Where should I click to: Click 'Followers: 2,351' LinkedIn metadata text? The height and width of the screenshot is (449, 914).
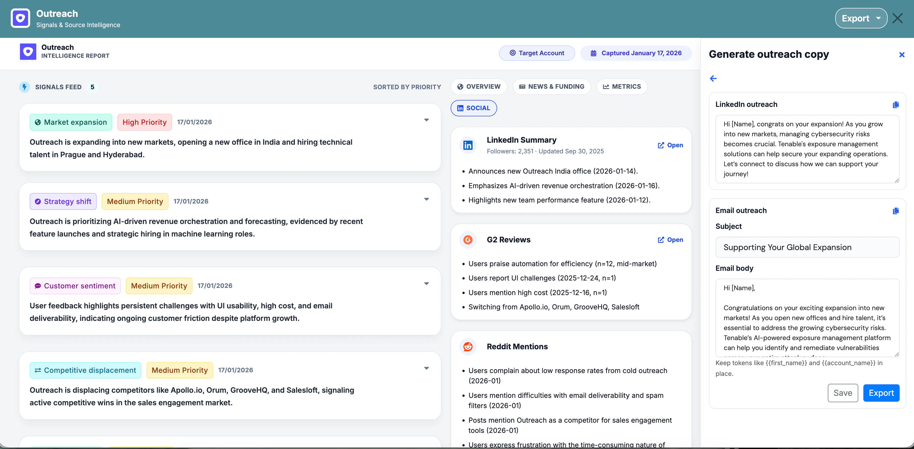click(510, 151)
